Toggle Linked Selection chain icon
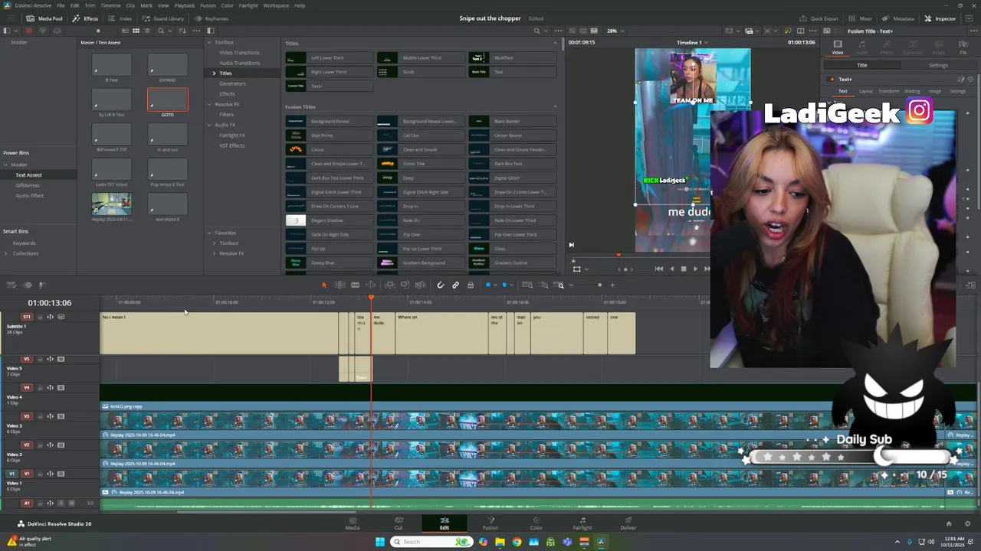 (455, 285)
